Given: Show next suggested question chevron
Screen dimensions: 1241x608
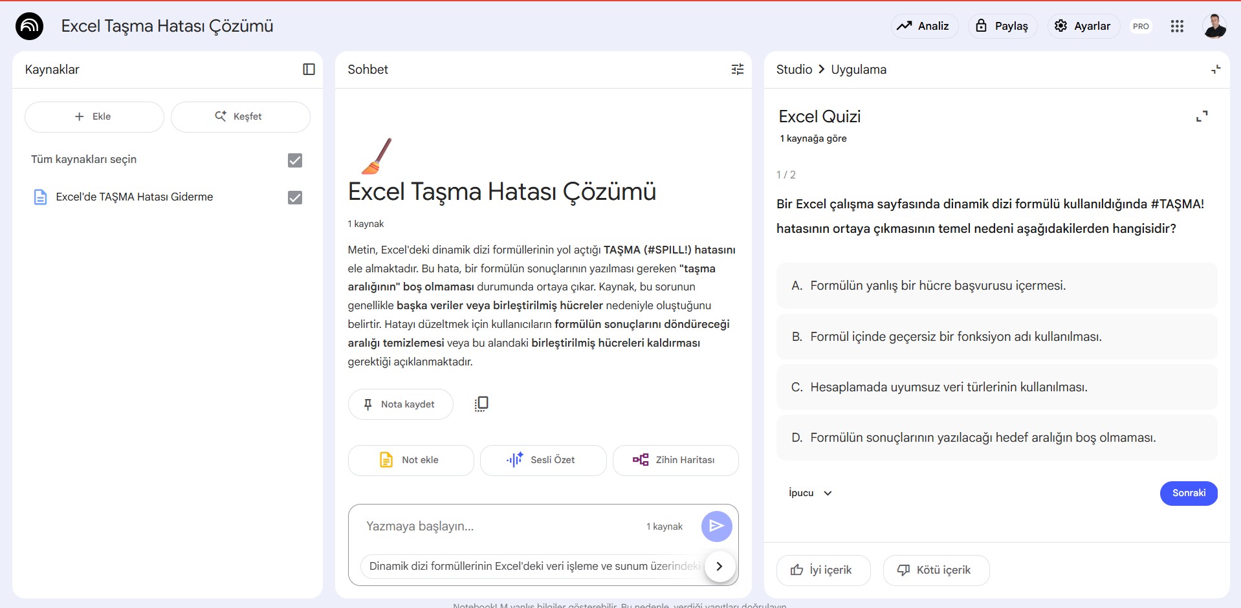Looking at the screenshot, I should pyautogui.click(x=719, y=566).
